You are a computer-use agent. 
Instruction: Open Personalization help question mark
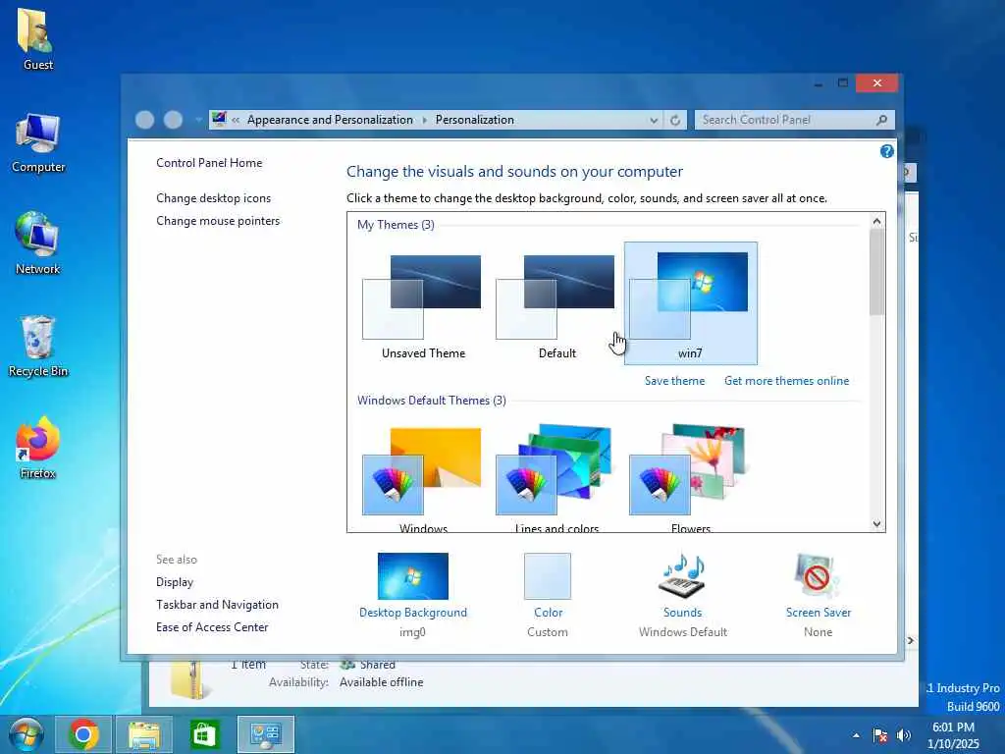pos(887,151)
